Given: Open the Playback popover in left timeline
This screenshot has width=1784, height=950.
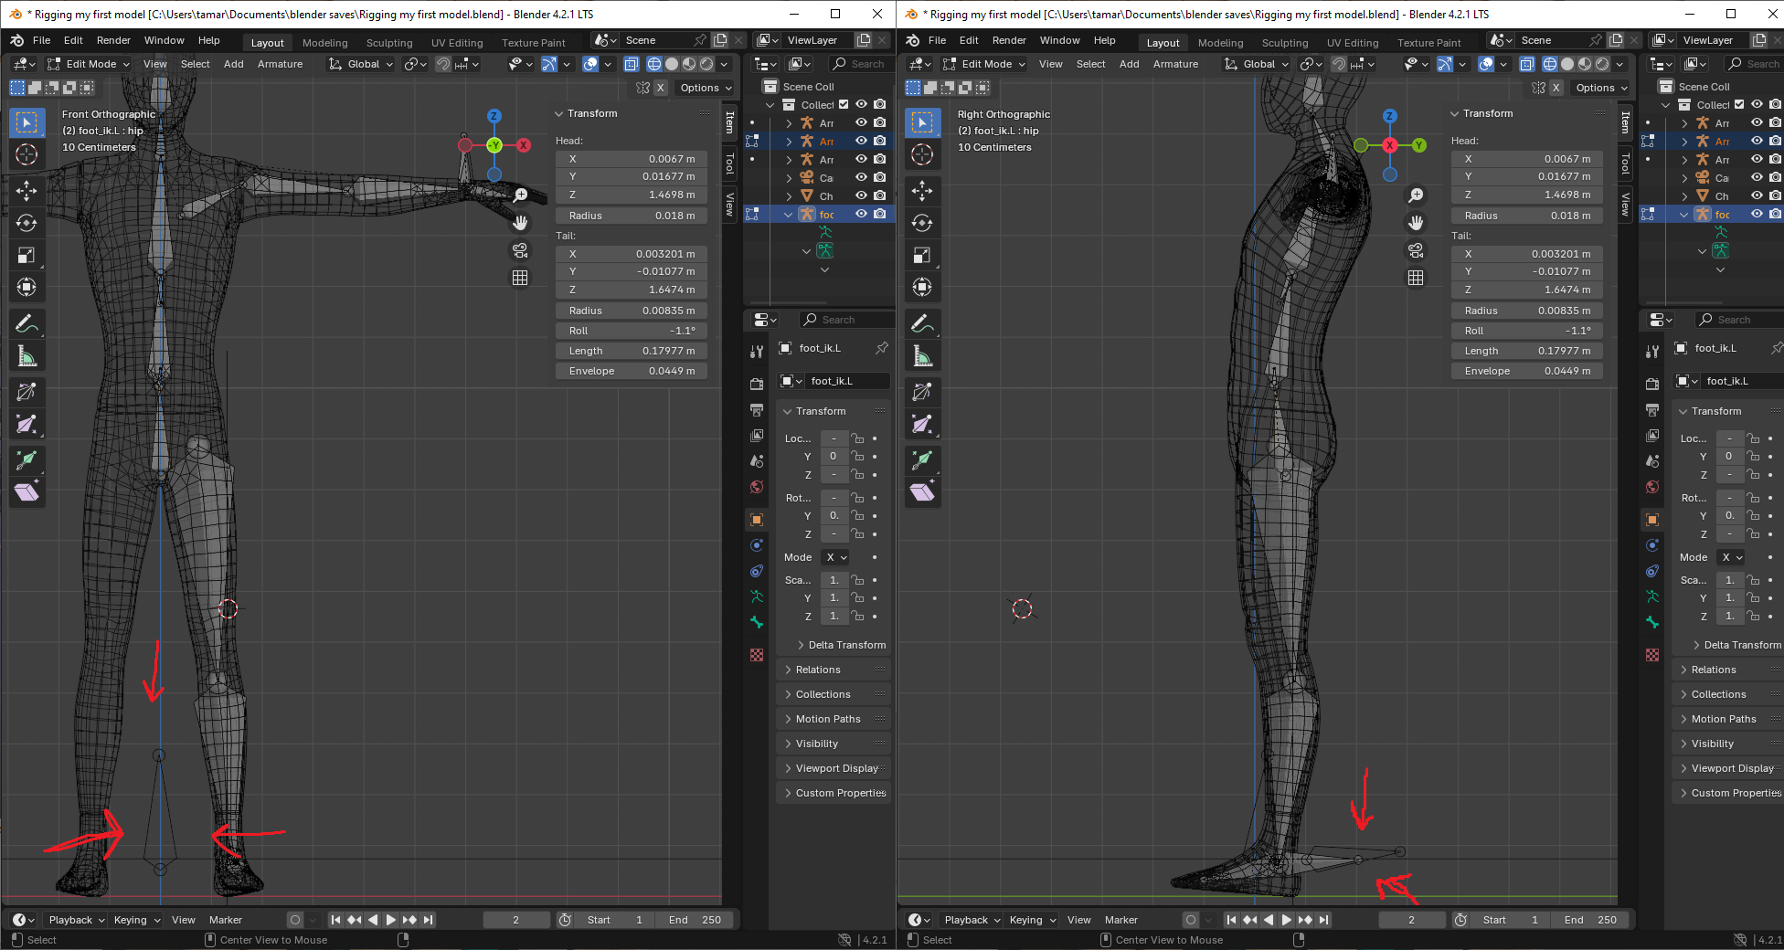Looking at the screenshot, I should click(76, 920).
